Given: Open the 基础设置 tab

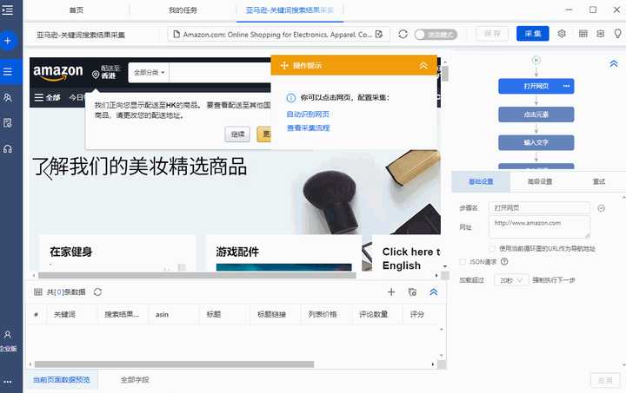Looking at the screenshot, I should (481, 181).
